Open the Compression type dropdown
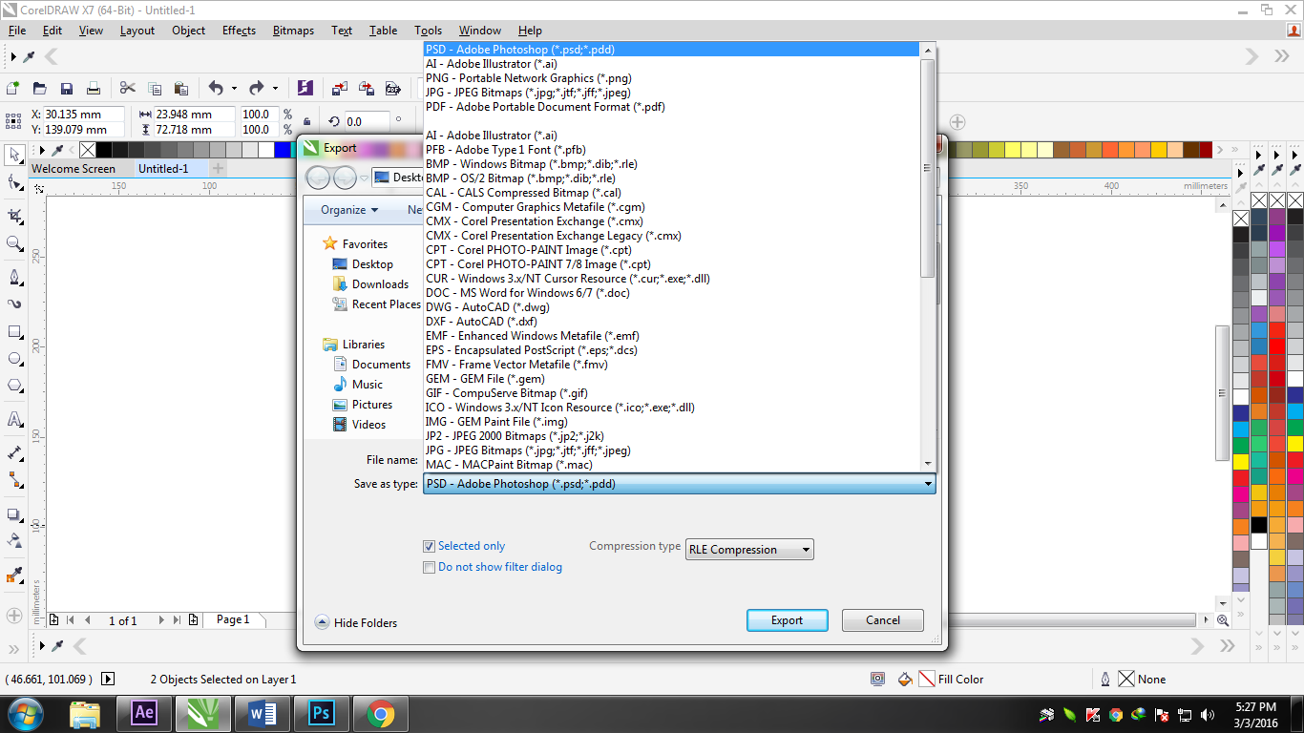 pyautogui.click(x=749, y=549)
